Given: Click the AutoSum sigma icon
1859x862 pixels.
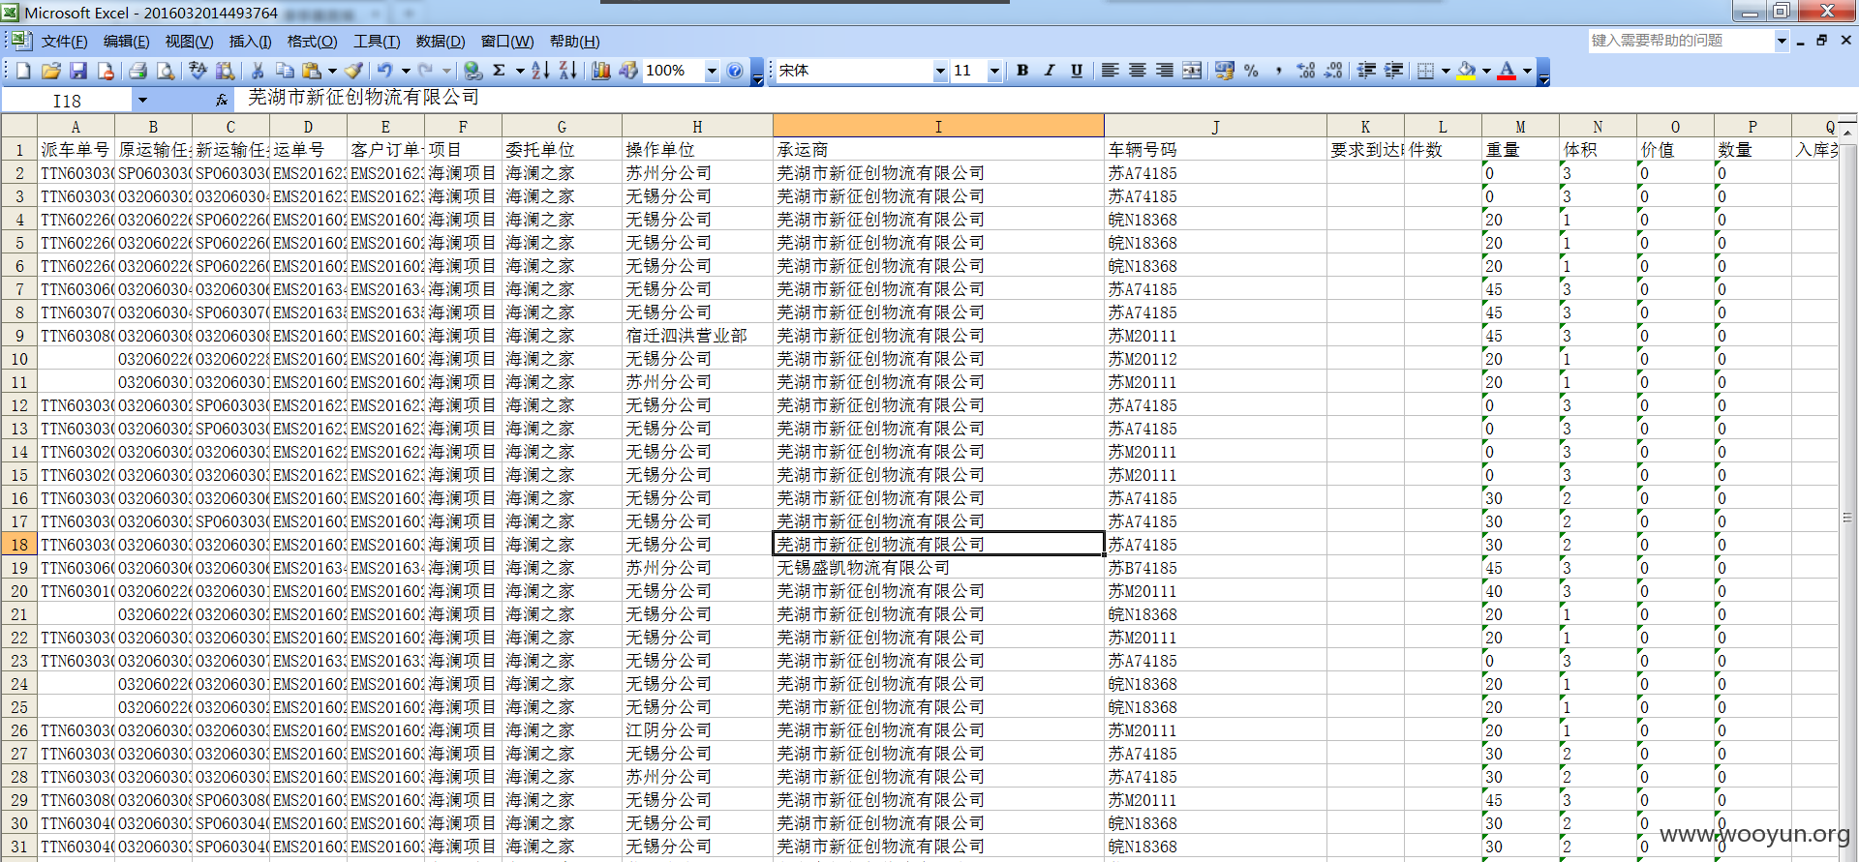Looking at the screenshot, I should (x=500, y=71).
